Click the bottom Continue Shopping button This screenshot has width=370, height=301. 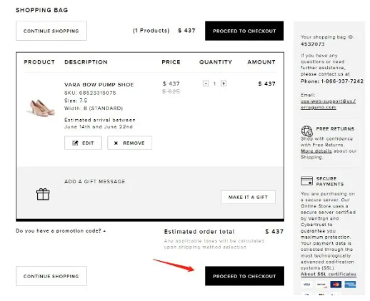click(51, 276)
